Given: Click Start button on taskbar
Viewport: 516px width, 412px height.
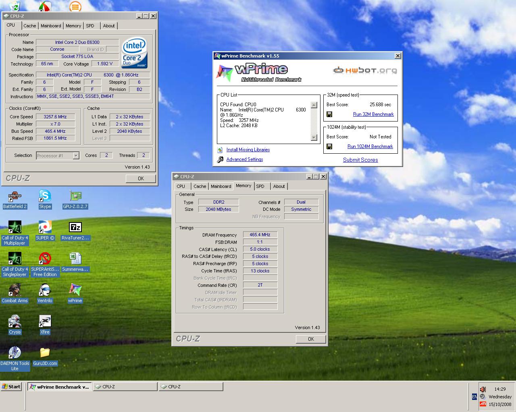Looking at the screenshot, I should pos(11,387).
